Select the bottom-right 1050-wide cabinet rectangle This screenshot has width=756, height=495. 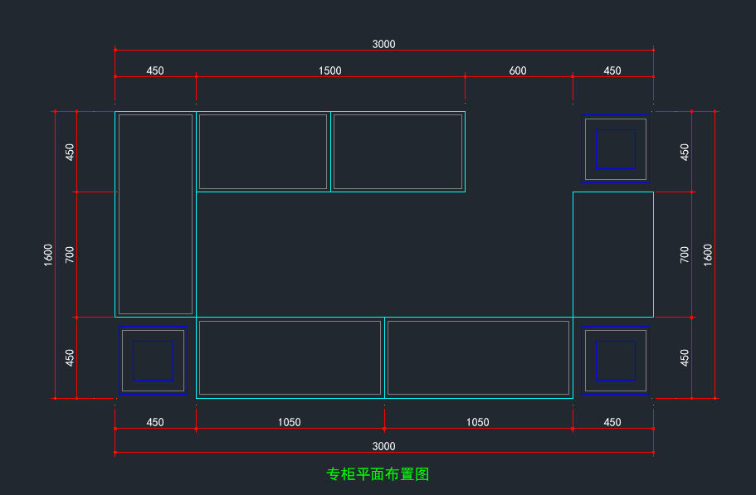pos(478,357)
